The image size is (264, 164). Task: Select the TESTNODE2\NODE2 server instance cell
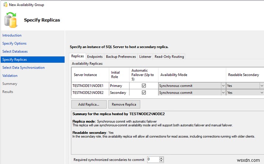[x=90, y=93]
